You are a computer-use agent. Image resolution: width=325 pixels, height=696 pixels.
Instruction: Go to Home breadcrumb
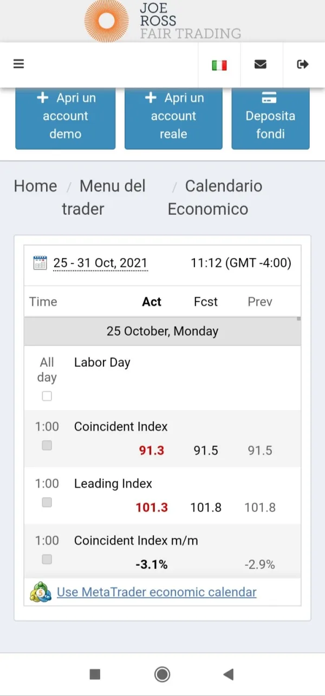(35, 186)
